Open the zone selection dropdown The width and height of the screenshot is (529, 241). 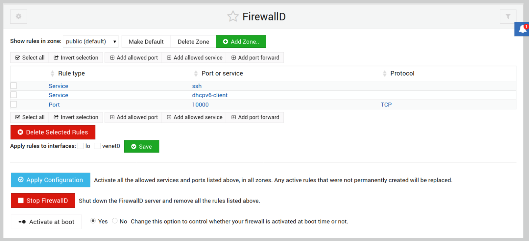point(91,42)
